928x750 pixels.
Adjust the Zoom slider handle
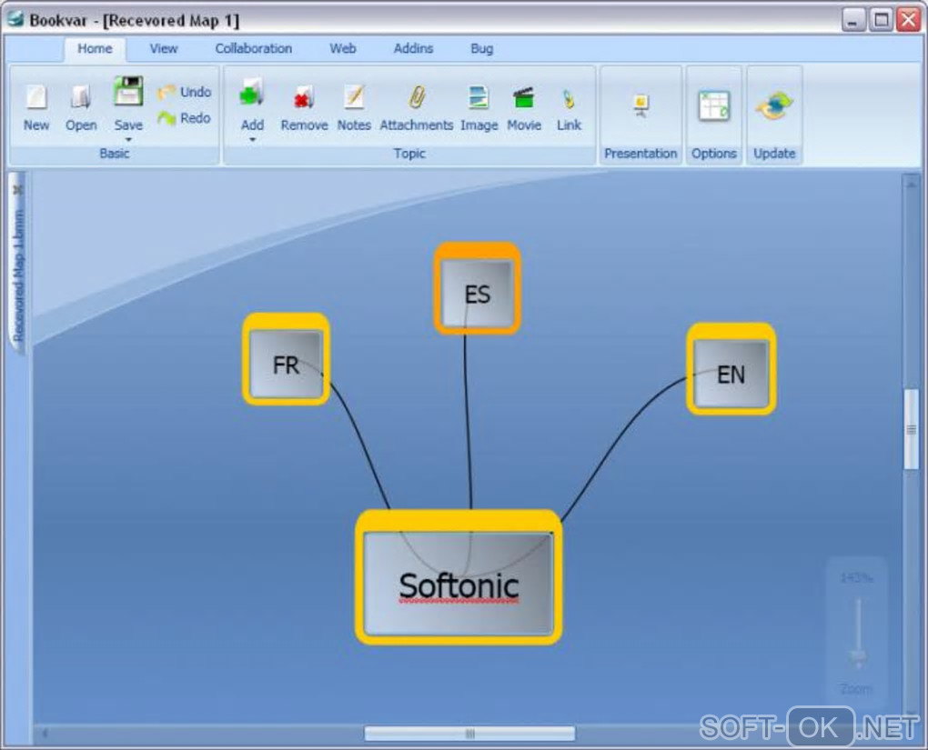858,655
